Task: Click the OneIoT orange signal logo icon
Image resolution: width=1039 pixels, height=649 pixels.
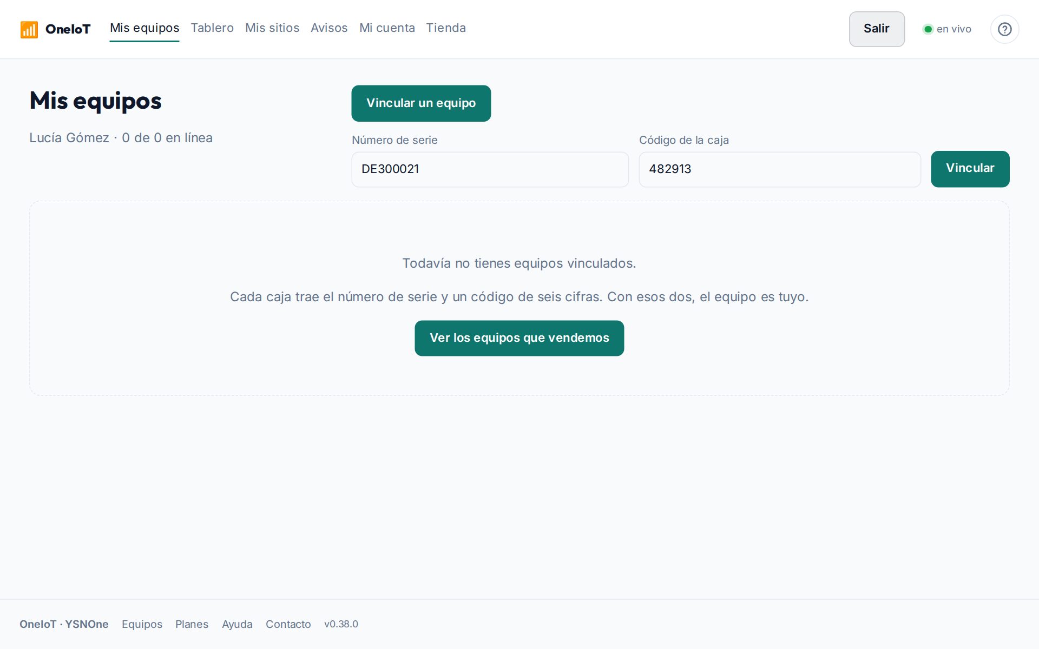Action: click(29, 29)
